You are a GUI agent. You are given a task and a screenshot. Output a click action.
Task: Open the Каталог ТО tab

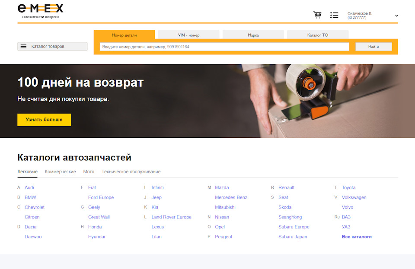(x=318, y=34)
